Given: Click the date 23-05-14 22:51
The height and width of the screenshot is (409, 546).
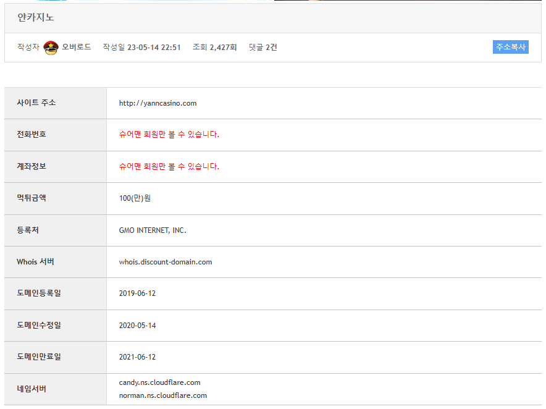Looking at the screenshot, I should (154, 48).
